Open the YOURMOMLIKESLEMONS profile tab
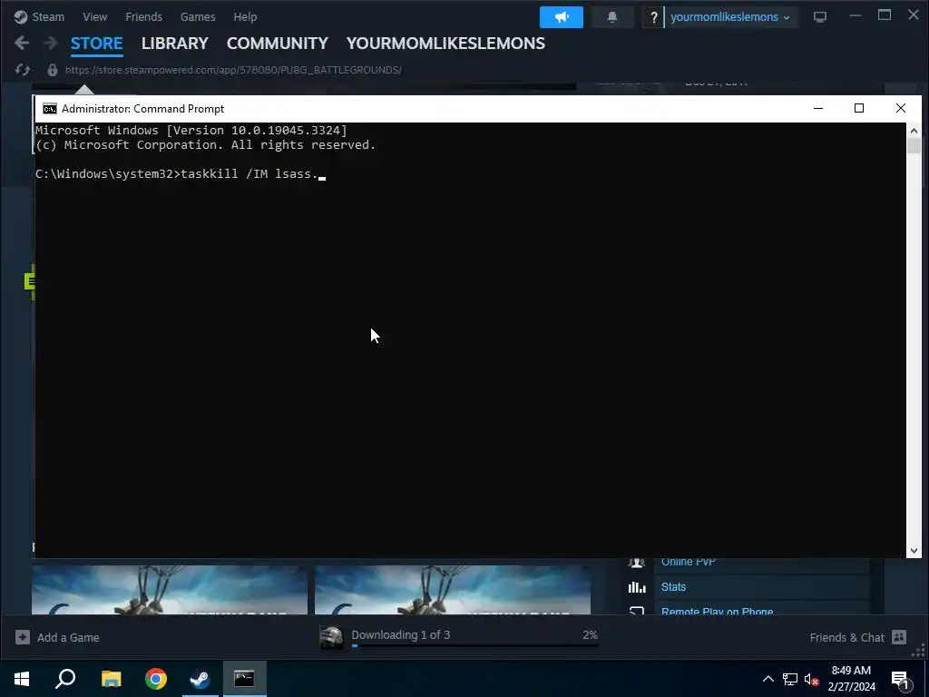 (x=445, y=44)
